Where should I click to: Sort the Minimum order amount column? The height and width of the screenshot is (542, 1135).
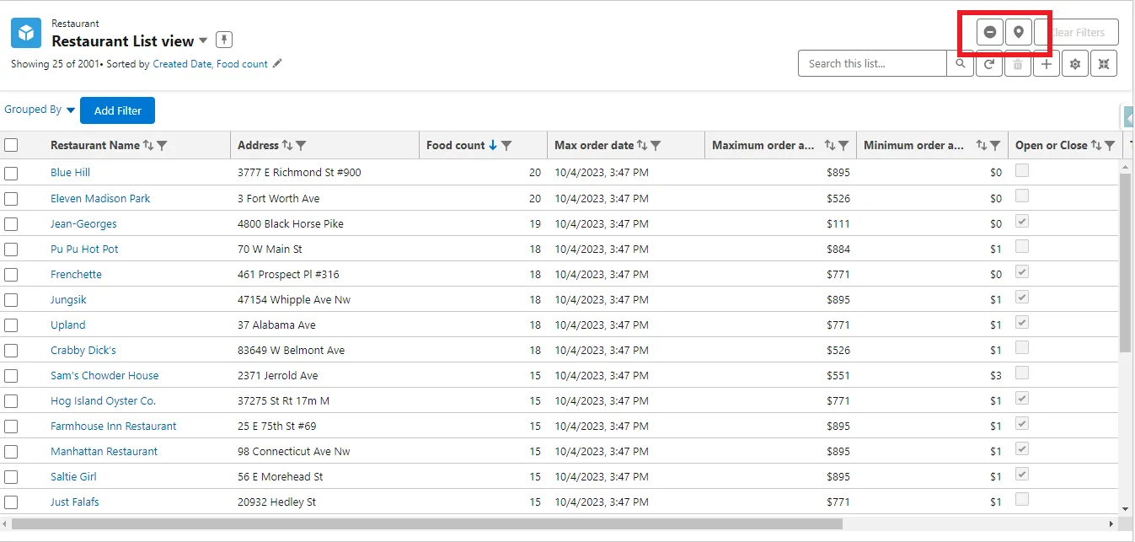tap(982, 145)
